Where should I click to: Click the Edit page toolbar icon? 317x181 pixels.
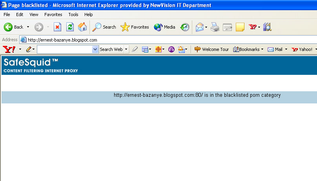tap(228, 27)
